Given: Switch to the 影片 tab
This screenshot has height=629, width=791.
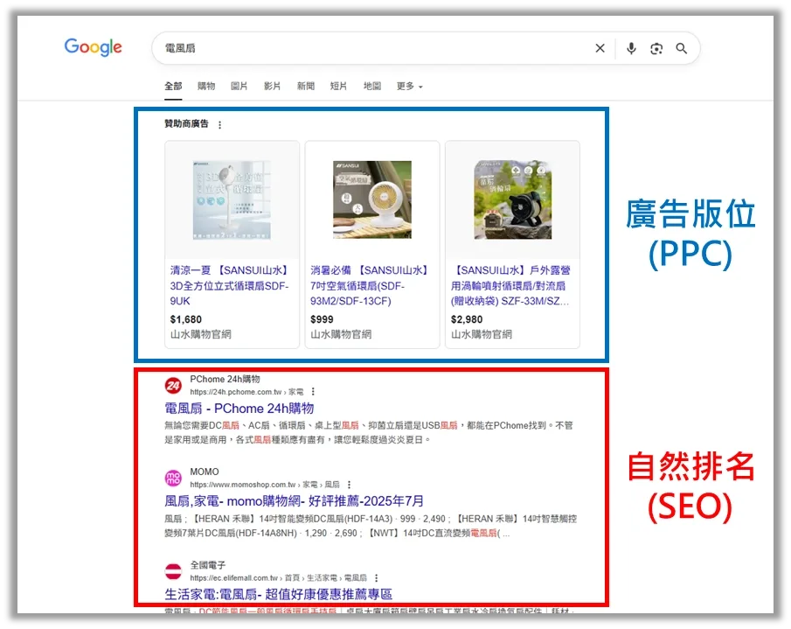Looking at the screenshot, I should click(x=273, y=87).
